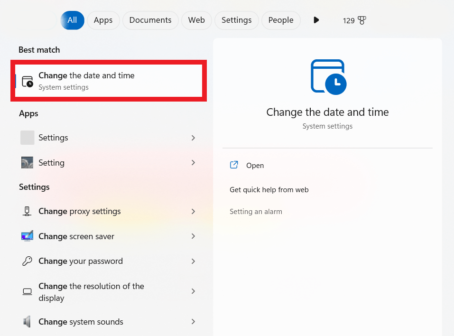Open Change the date and time result
The height and width of the screenshot is (336, 454).
pos(109,81)
